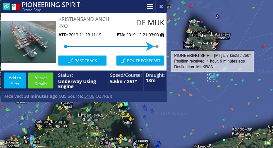Click the departure port dot on voyage line
Viewport: 273px width, 148px height.
[66, 47]
